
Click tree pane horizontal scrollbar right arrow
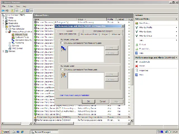click(x=31, y=123)
